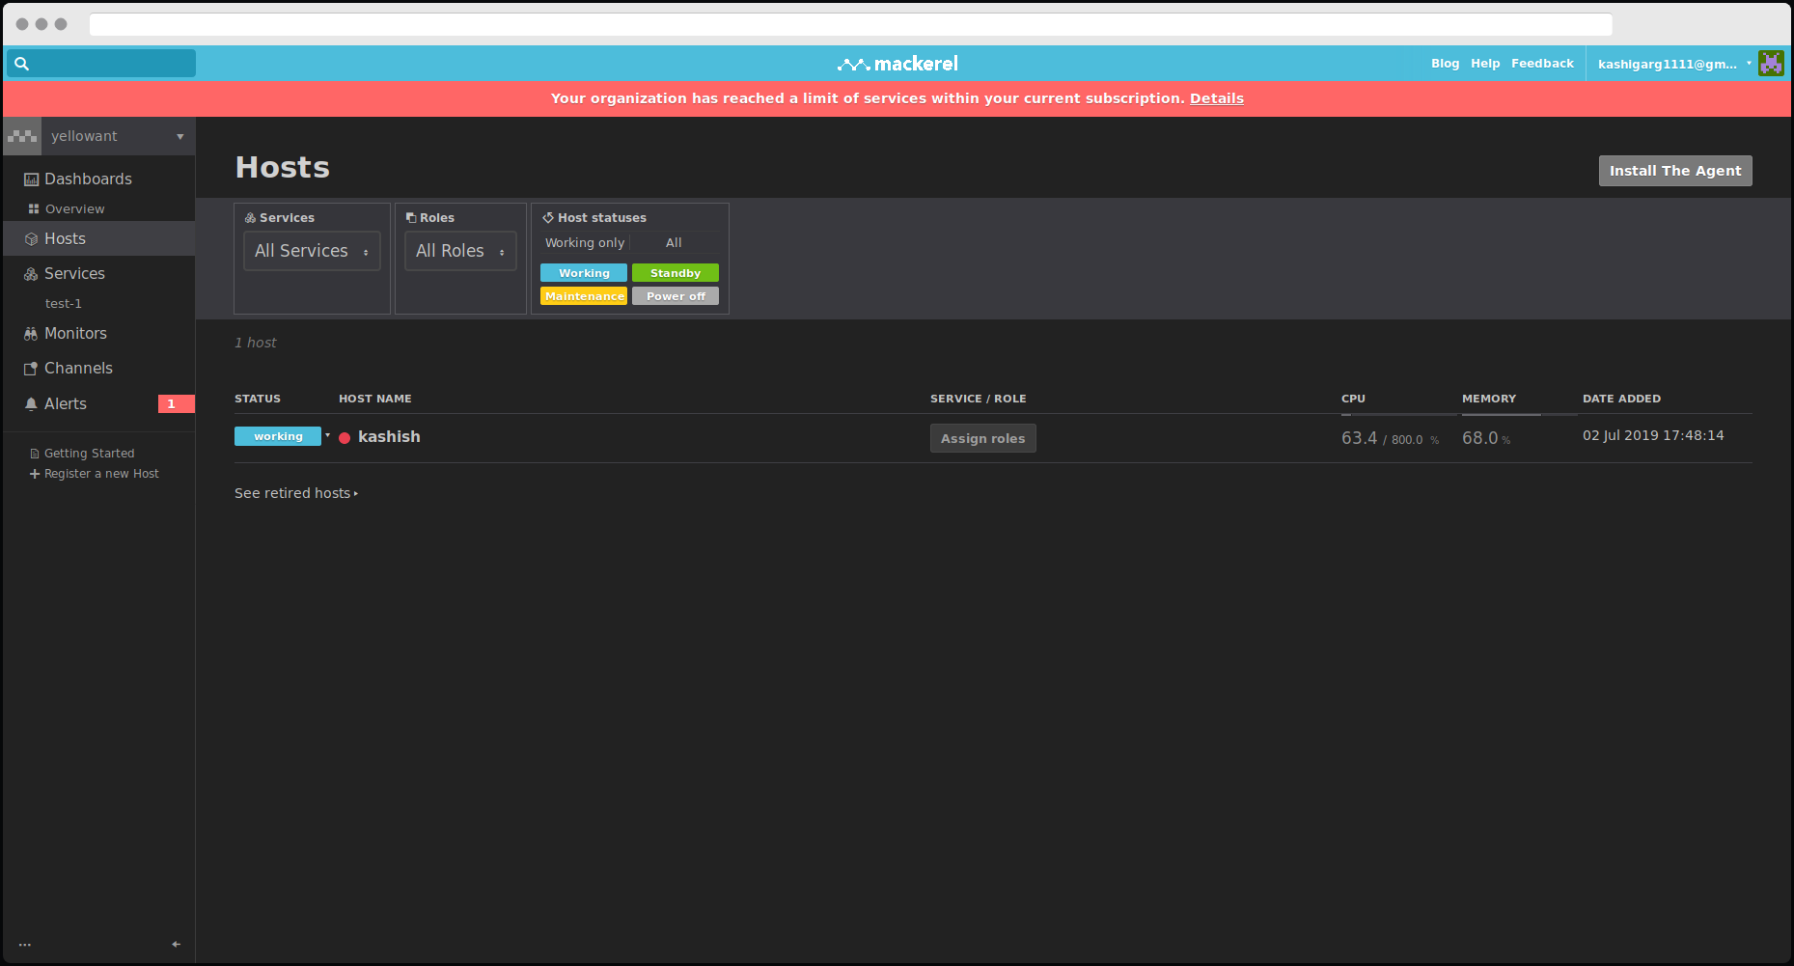The image size is (1794, 966).
Task: Click the Mackerel logo in header
Action: 897,64
